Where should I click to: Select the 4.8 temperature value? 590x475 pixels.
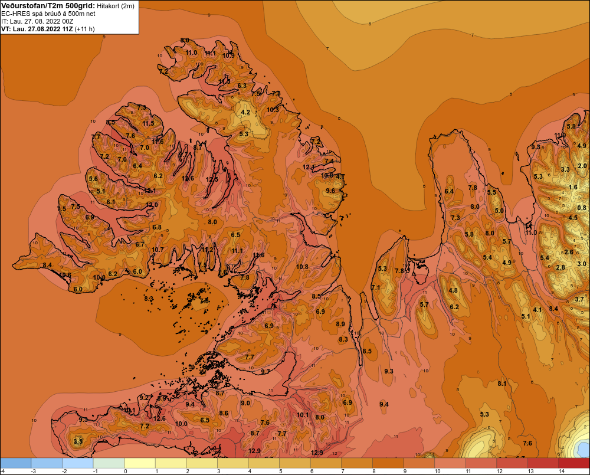tap(453, 290)
